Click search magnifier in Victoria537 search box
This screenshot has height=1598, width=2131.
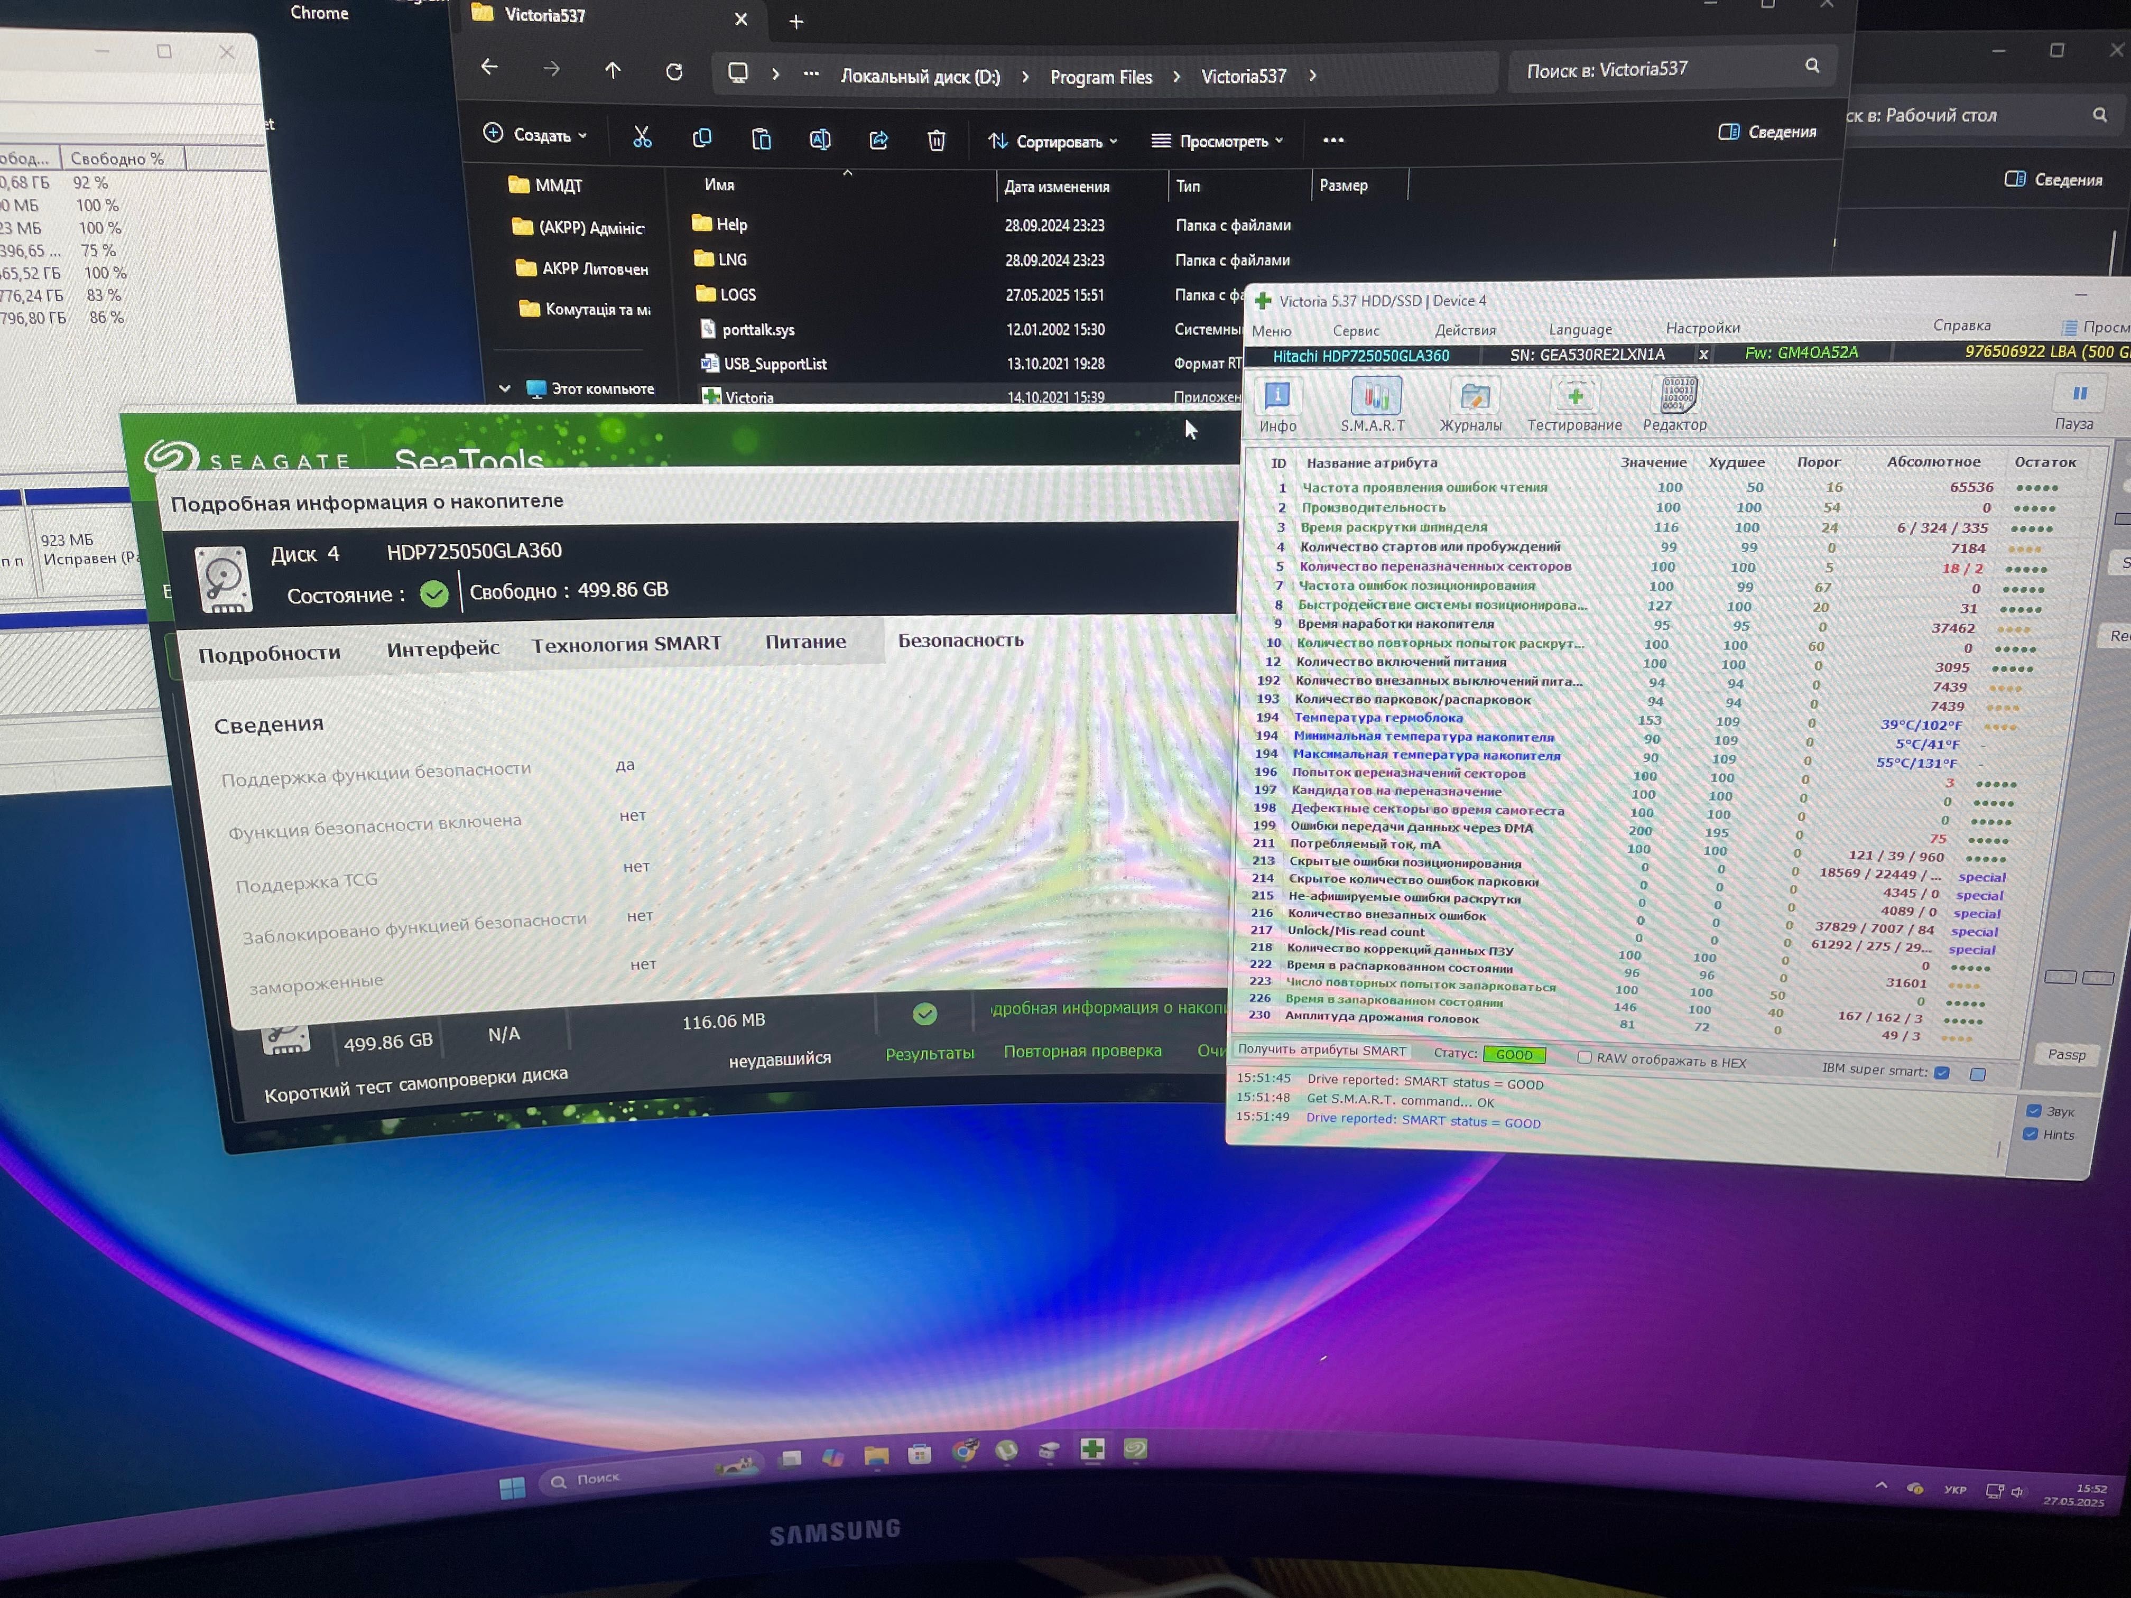tap(1812, 66)
